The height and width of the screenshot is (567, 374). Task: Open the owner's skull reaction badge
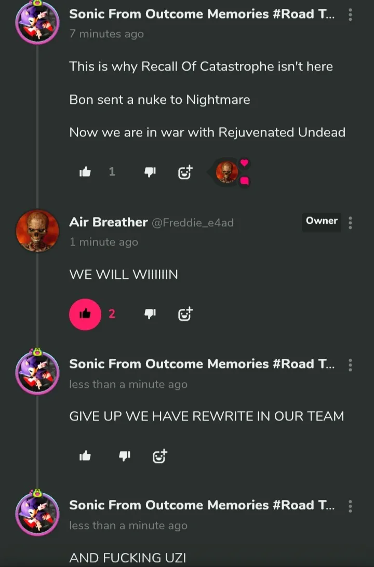pyautogui.click(x=227, y=172)
